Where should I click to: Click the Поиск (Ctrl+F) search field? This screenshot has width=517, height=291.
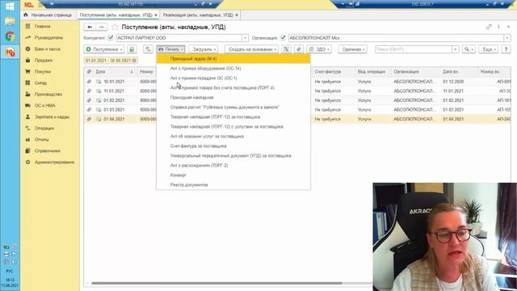tap(414, 49)
